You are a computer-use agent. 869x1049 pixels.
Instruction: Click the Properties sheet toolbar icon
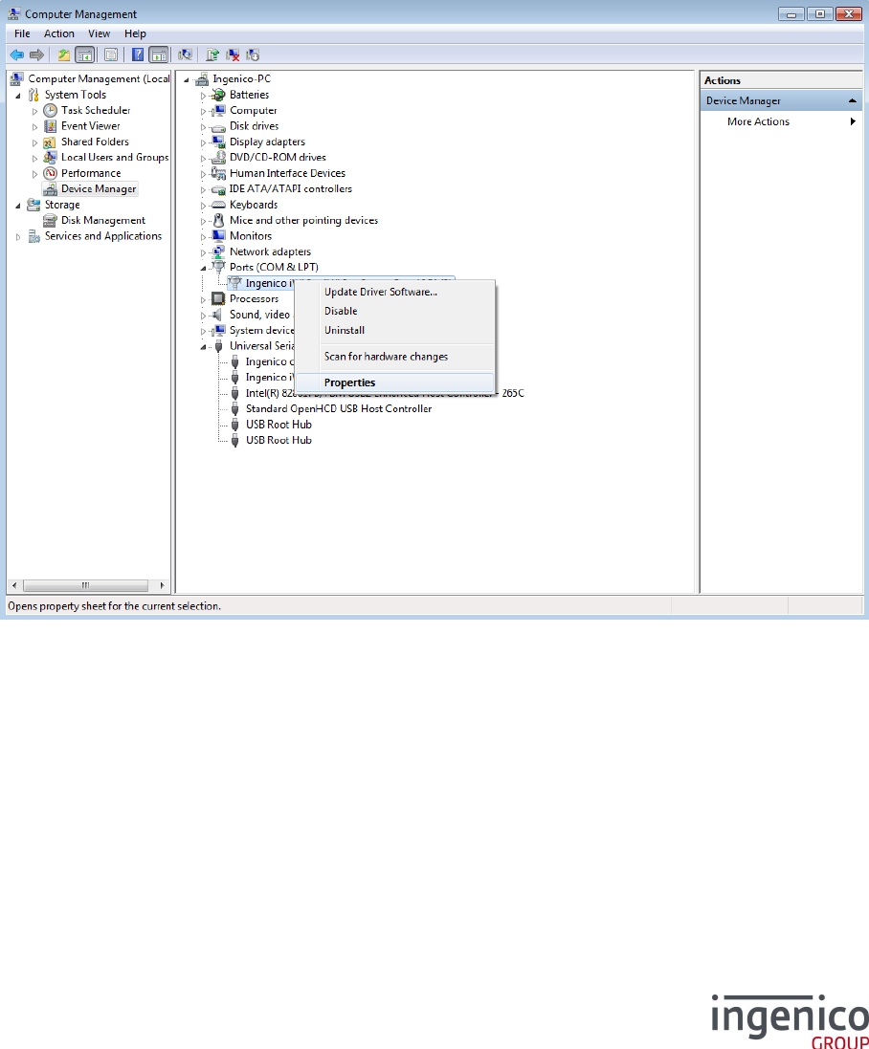[111, 55]
